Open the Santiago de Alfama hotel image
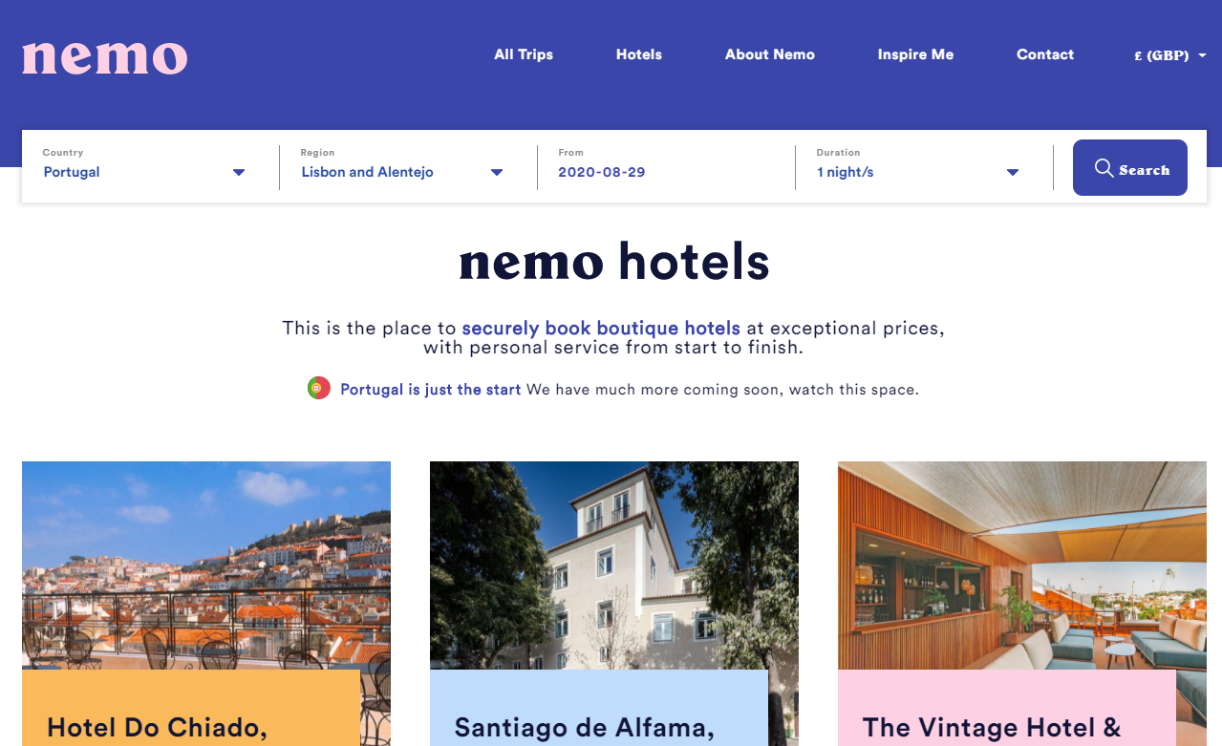Image resolution: width=1222 pixels, height=746 pixels. (614, 565)
